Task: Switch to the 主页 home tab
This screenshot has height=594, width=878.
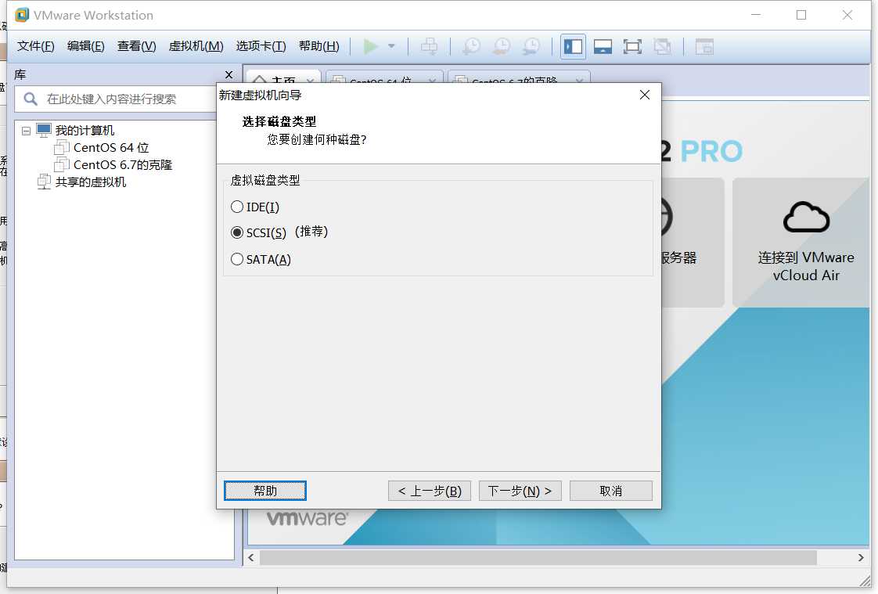Action: click(x=283, y=79)
